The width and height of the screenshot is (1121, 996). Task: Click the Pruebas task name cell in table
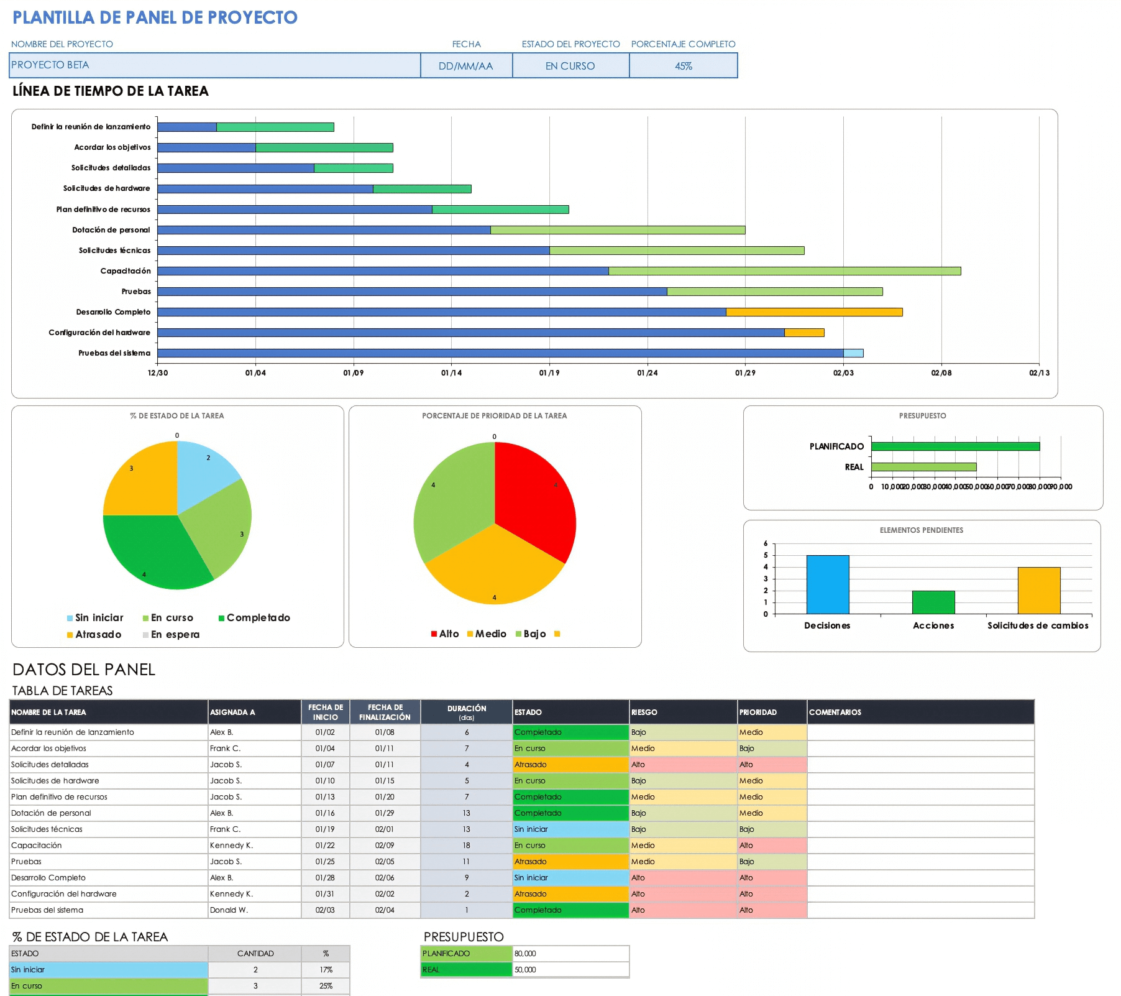point(109,862)
